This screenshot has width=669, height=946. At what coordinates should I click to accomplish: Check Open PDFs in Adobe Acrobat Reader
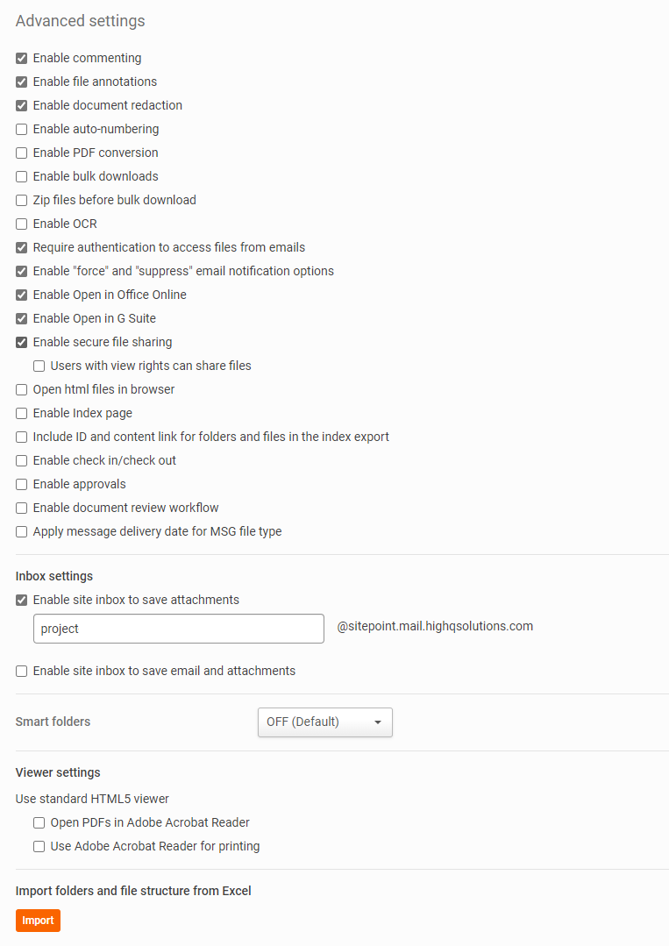[39, 823]
